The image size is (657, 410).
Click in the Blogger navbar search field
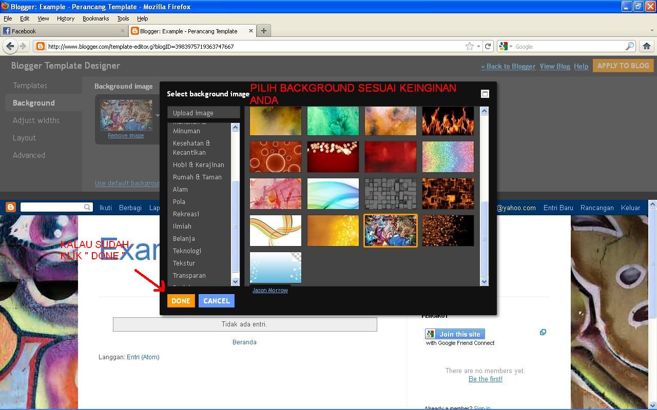[x=51, y=207]
